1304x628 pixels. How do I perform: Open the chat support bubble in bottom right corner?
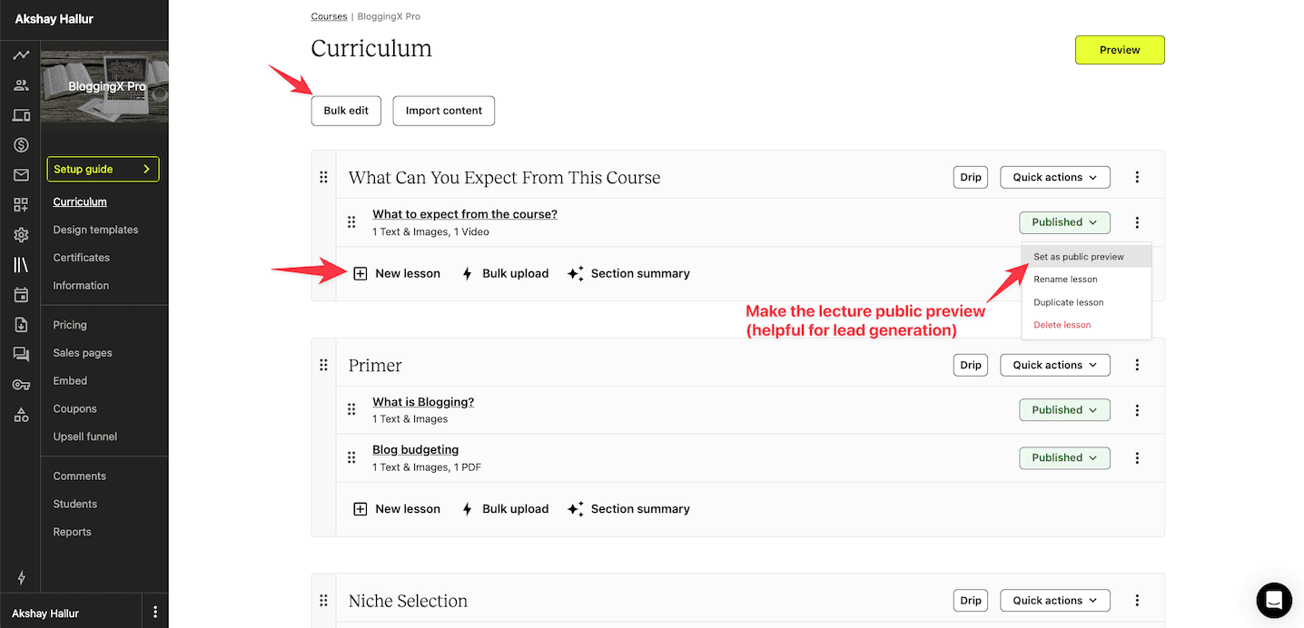1273,600
